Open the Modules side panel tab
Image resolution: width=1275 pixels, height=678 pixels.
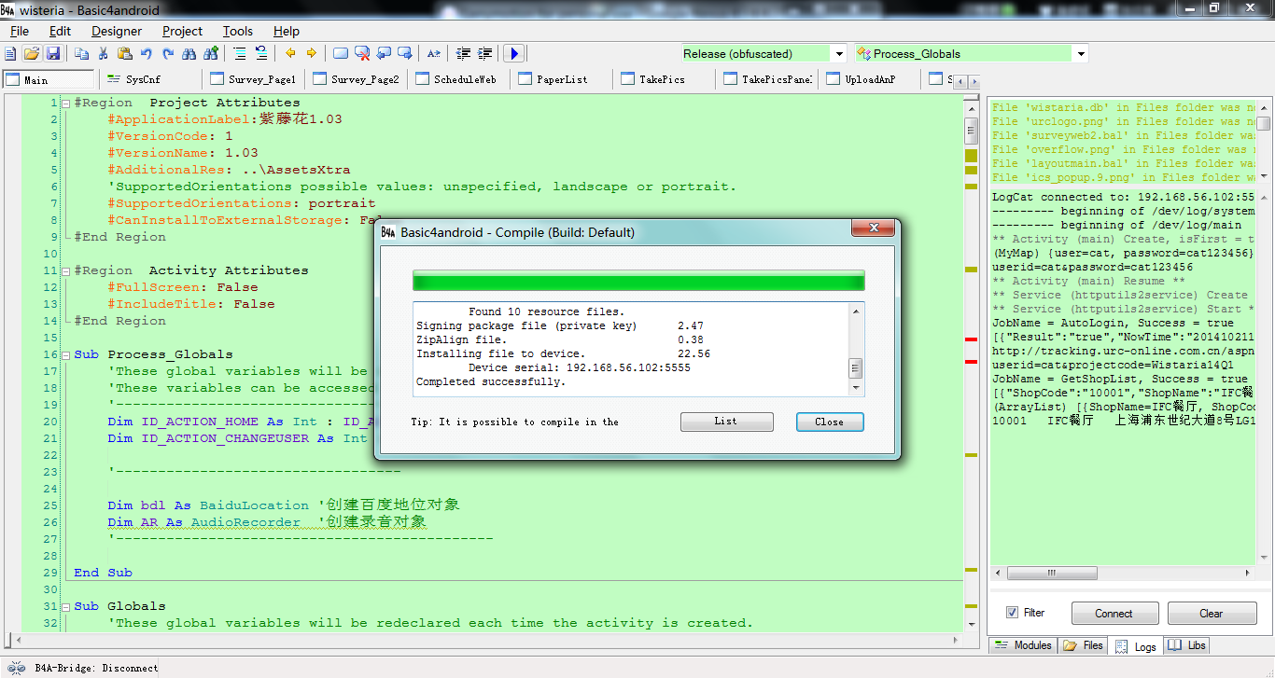(x=1023, y=645)
